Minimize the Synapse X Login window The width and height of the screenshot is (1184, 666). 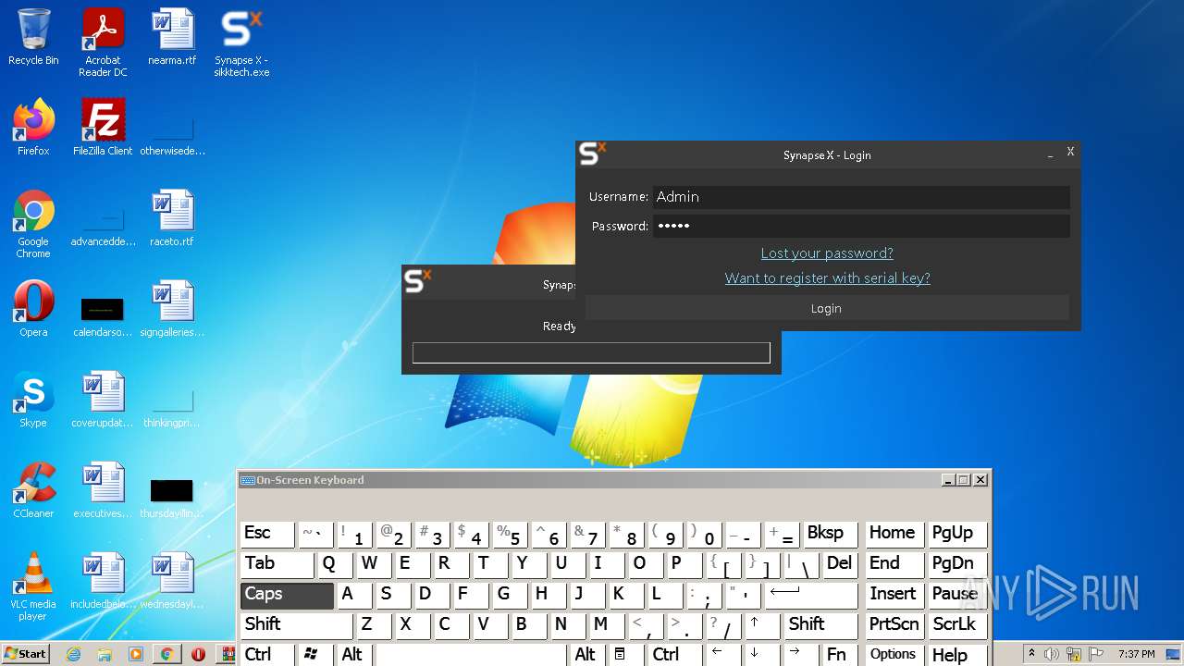tap(1050, 154)
